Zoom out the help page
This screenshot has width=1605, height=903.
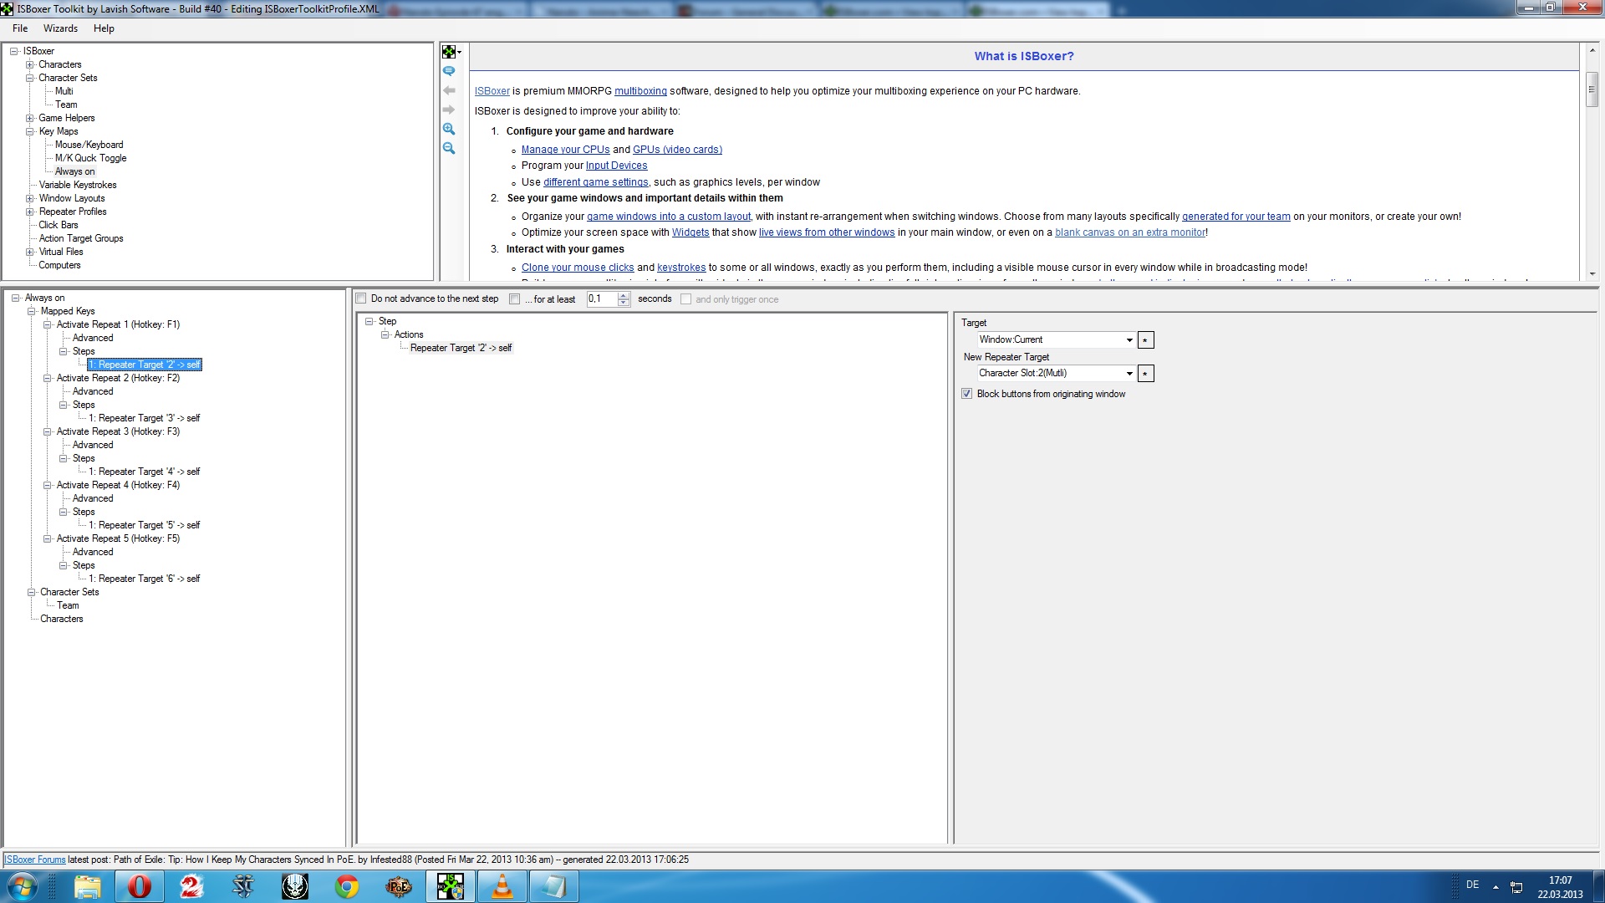449,148
